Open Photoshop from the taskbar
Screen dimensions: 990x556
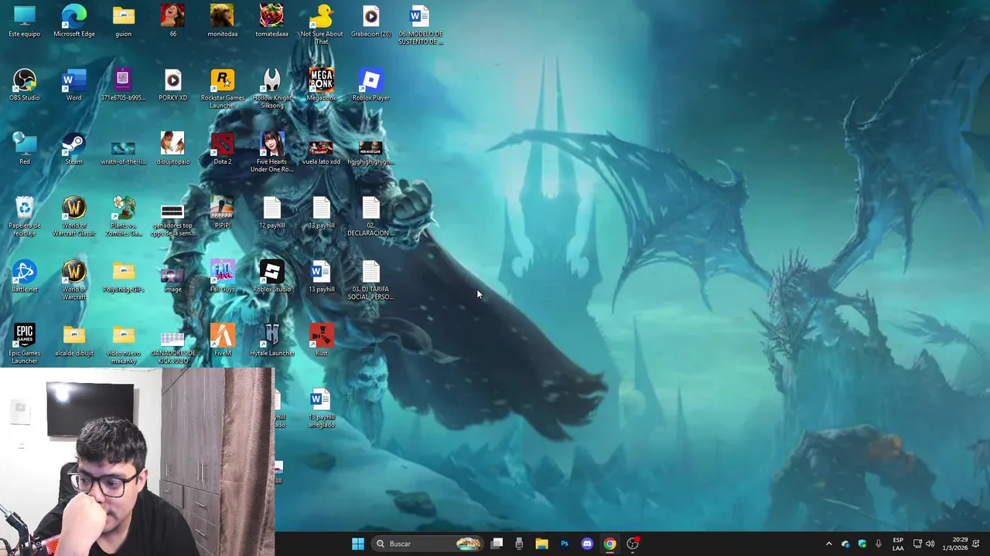coord(565,544)
